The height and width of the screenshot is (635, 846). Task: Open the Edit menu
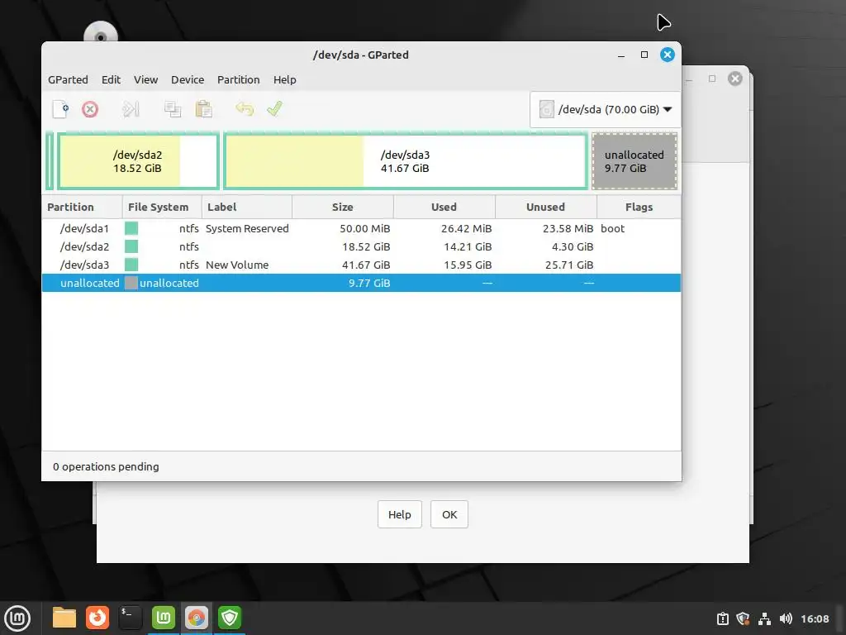click(x=112, y=80)
